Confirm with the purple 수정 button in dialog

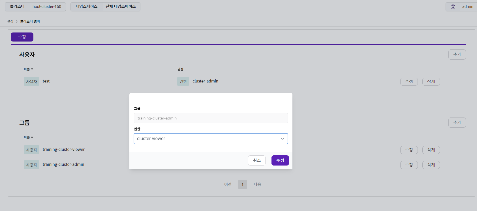click(280, 160)
